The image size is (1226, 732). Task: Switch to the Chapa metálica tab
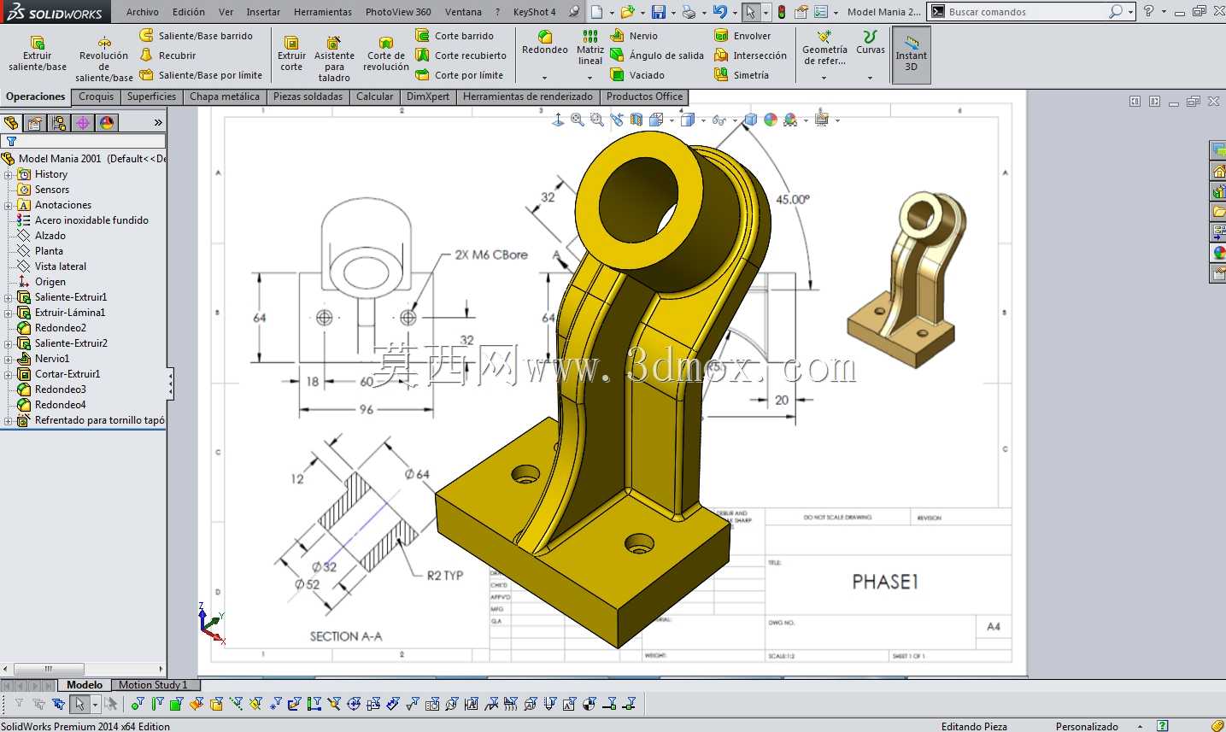click(225, 97)
